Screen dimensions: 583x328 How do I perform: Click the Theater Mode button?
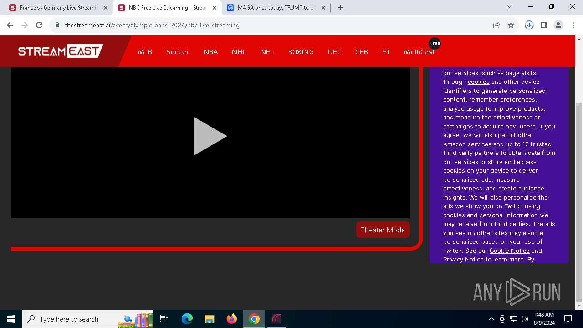pos(383,230)
